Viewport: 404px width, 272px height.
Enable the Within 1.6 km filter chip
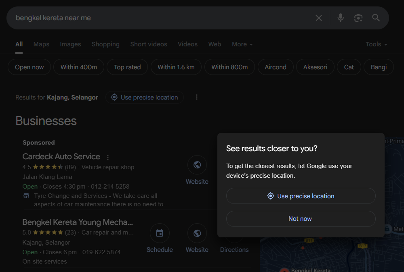(176, 67)
